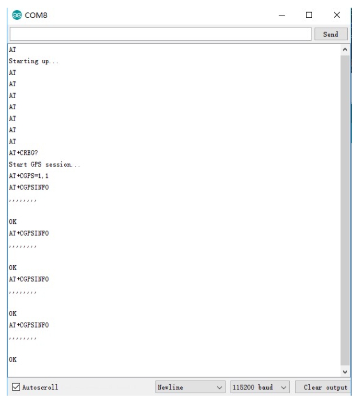Click the Arduino logo in the title bar
Viewport: 364px width, 399px height.
click(15, 15)
